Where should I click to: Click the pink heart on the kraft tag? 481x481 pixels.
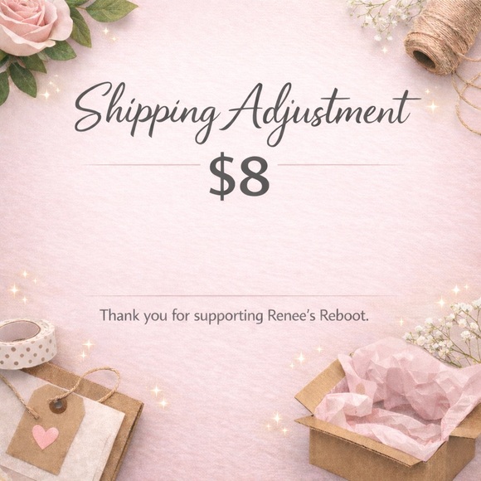pyautogui.click(x=46, y=436)
